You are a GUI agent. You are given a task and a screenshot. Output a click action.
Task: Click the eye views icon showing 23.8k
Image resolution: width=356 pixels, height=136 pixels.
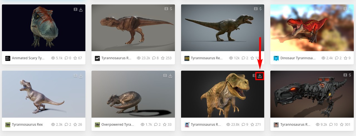click(x=228, y=125)
